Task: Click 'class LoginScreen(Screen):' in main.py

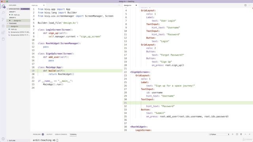Action: 55,30
